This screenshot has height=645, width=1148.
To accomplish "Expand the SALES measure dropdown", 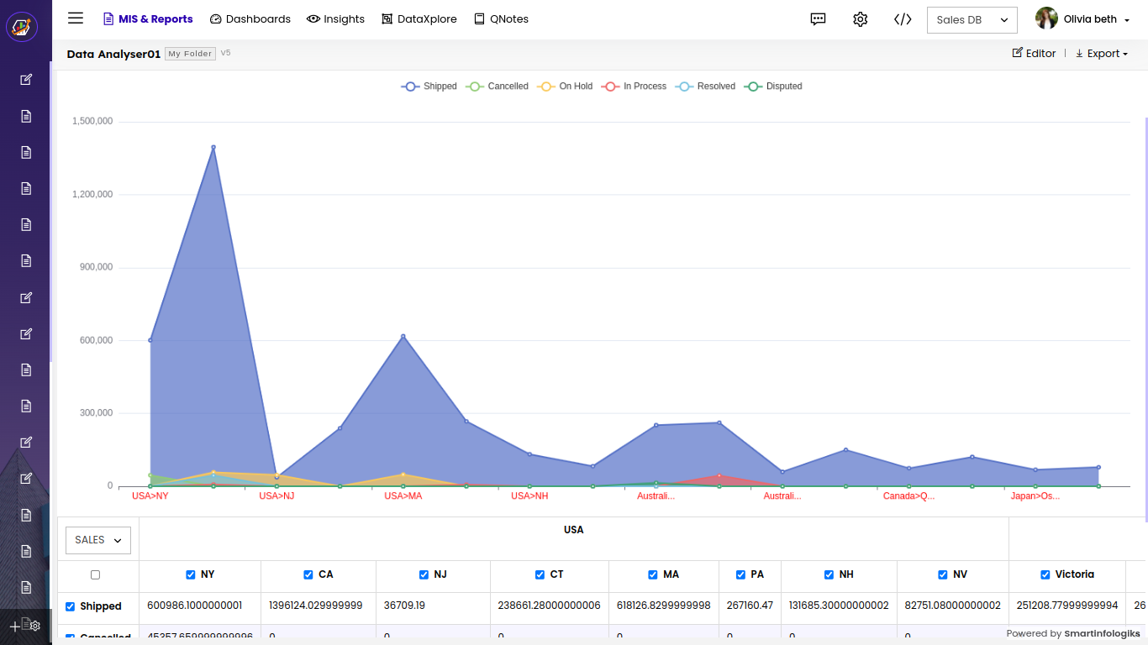I will (x=98, y=540).
